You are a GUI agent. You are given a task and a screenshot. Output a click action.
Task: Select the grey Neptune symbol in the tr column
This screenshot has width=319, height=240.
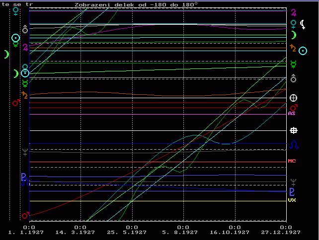click(x=25, y=152)
